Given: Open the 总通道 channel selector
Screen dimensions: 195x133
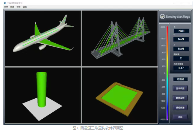Looking at the screenshot, I should pos(180,79).
